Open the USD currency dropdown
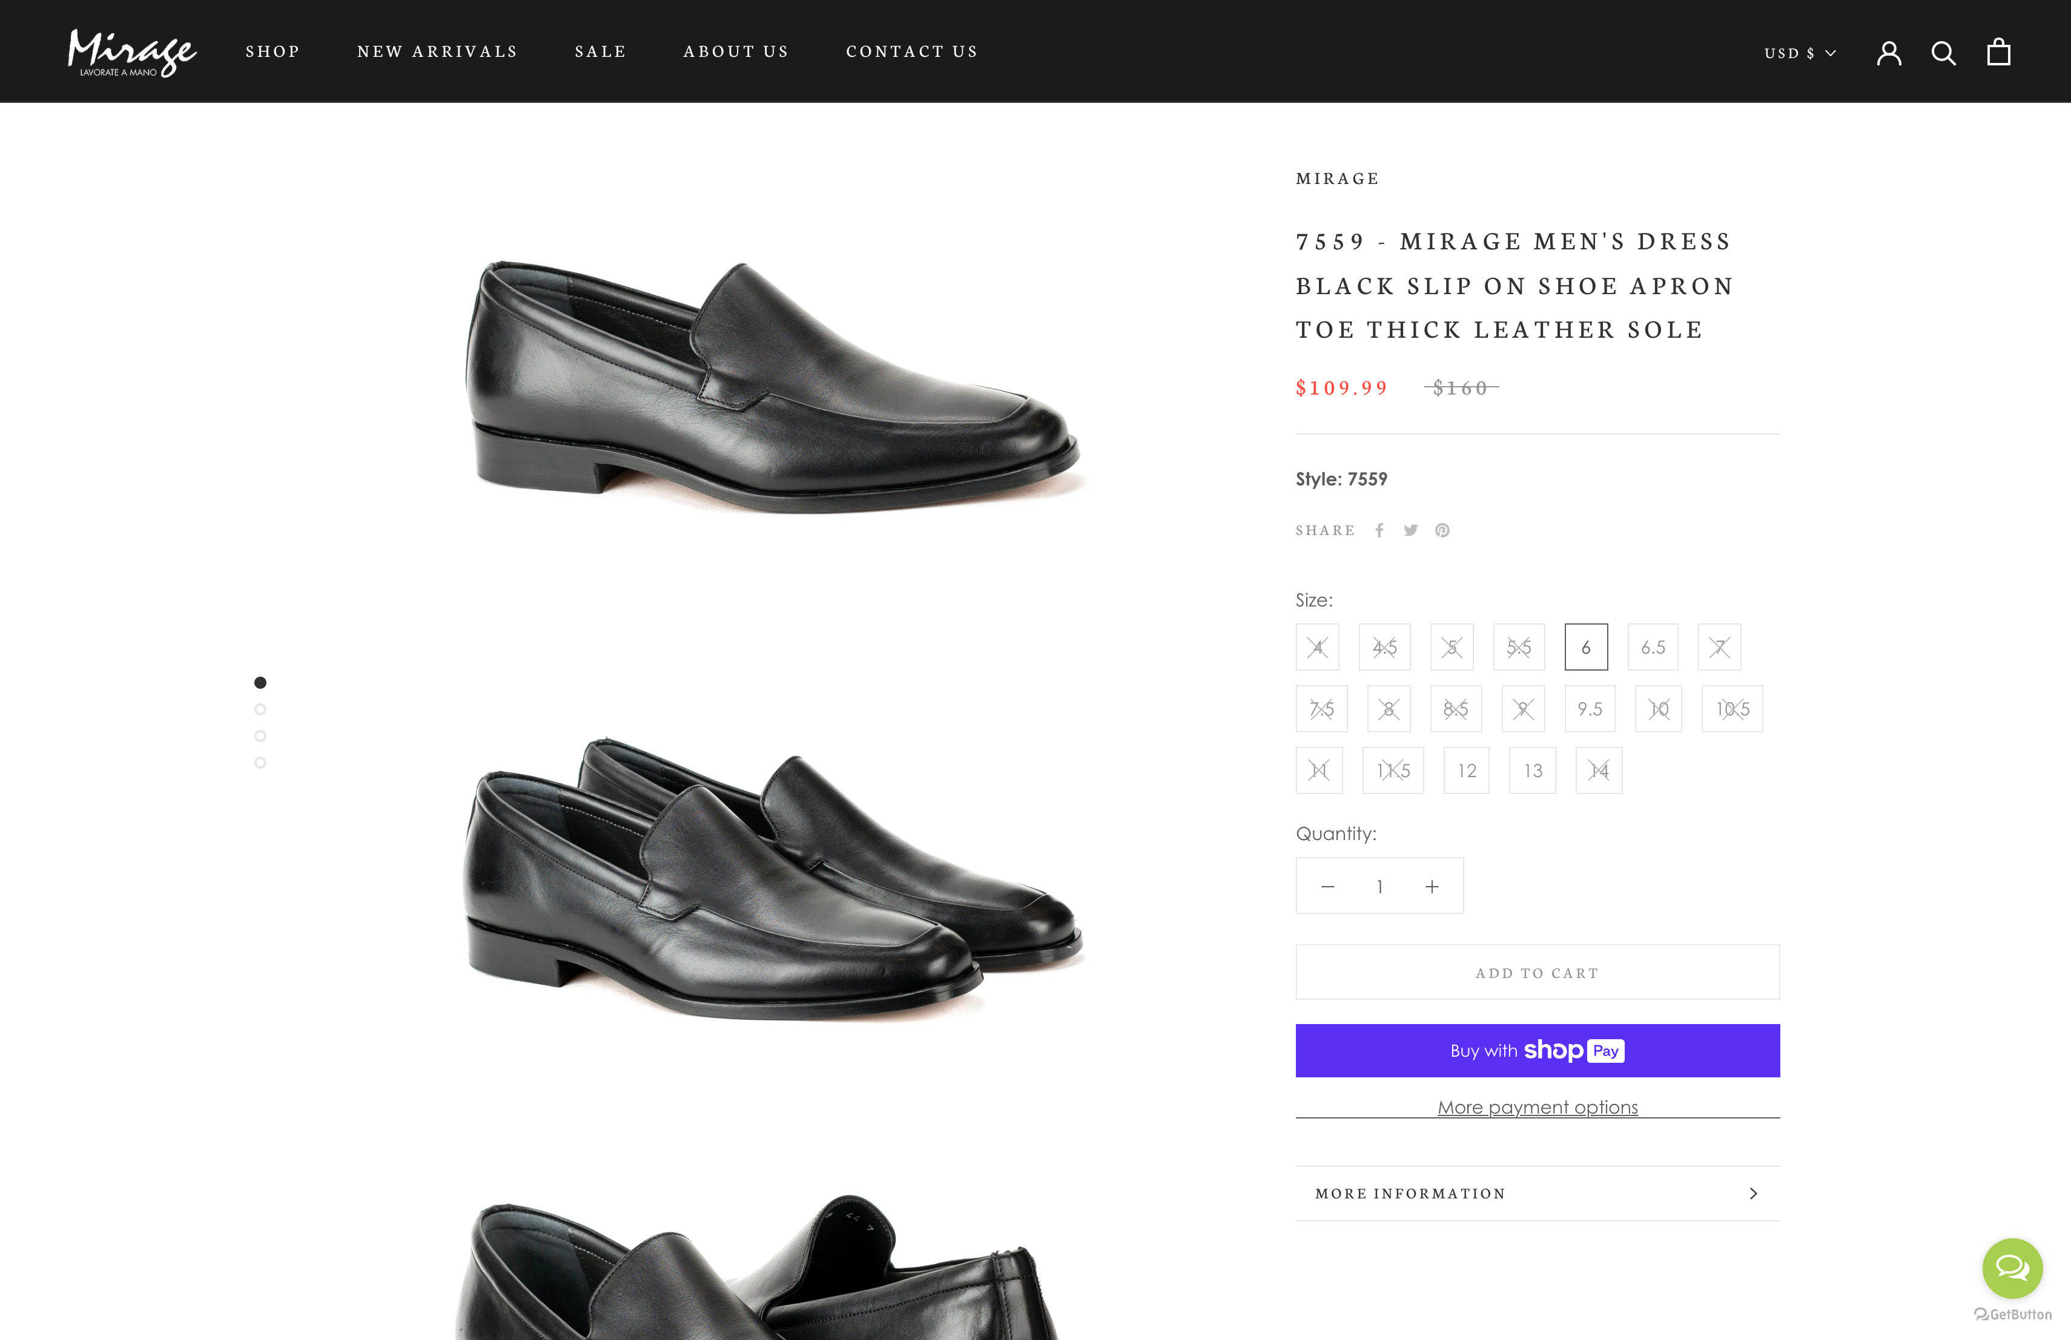Image resolution: width=2071 pixels, height=1340 pixels. click(x=1798, y=52)
